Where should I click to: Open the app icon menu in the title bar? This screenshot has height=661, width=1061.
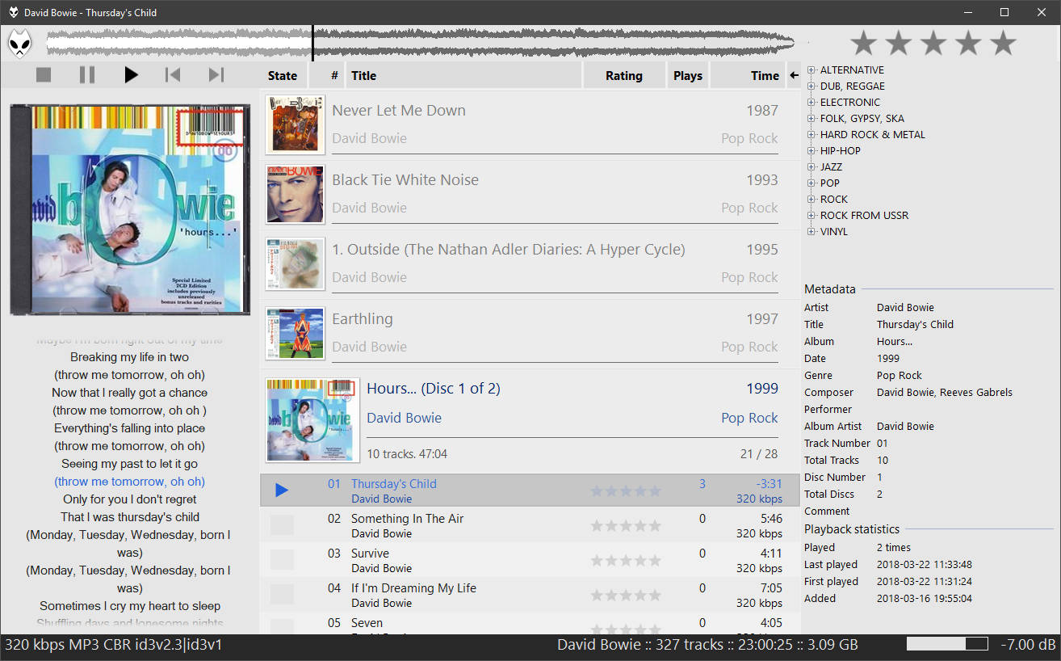(13, 12)
